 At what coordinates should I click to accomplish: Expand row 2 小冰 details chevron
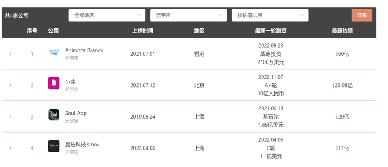coord(10,85)
